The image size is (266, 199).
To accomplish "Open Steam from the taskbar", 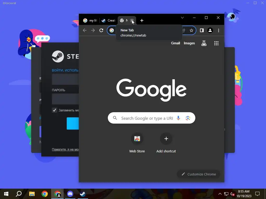I will tap(83, 194).
